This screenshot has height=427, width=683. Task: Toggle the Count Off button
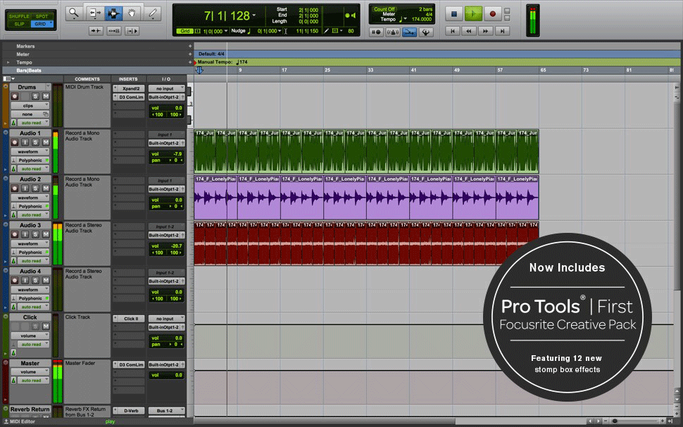[384, 9]
